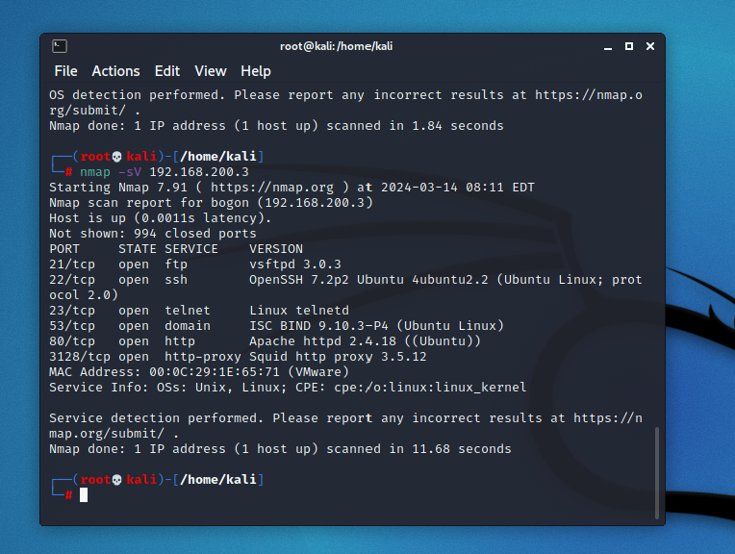
Task: Click the IP 192.168.200.3 in the command
Action: pos(199,172)
